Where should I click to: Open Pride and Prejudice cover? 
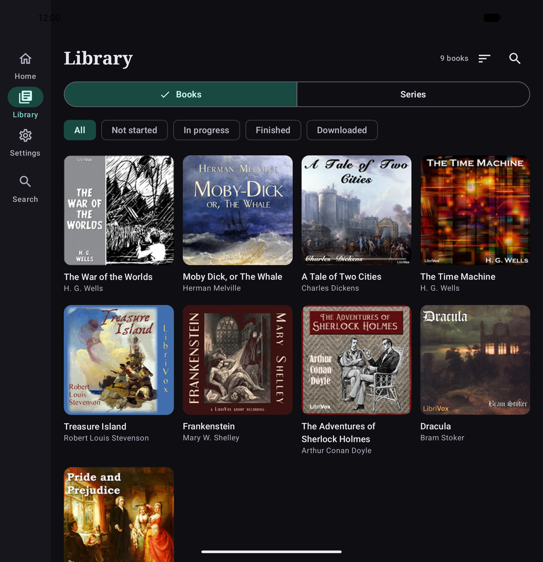pyautogui.click(x=119, y=514)
